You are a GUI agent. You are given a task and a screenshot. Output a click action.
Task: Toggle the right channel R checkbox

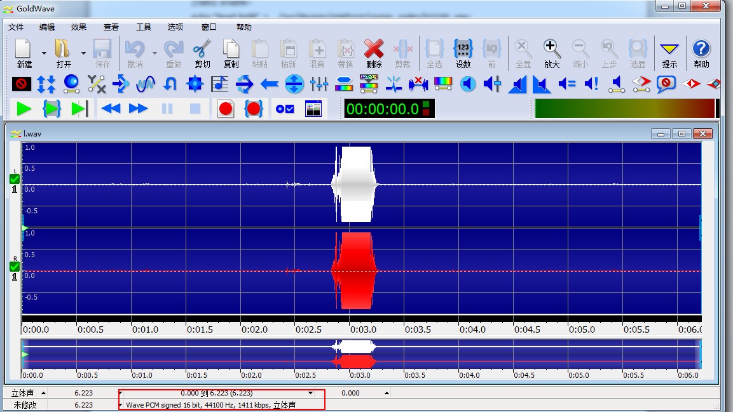(13, 266)
